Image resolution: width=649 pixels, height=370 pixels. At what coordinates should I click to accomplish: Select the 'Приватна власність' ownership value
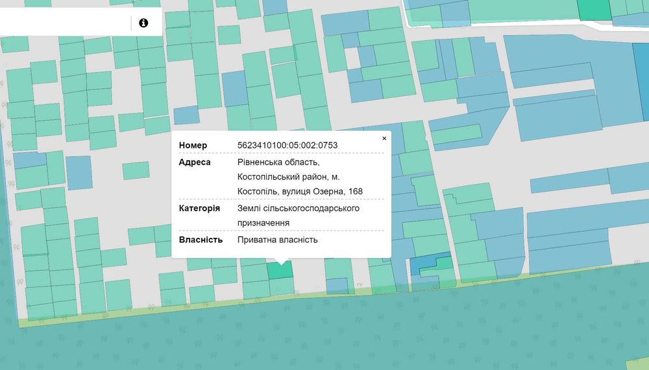(277, 240)
